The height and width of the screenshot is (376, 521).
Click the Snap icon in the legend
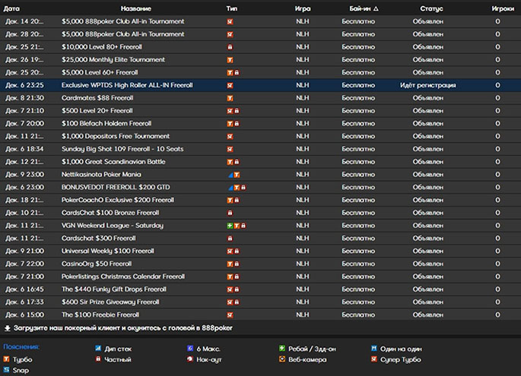coord(7,370)
